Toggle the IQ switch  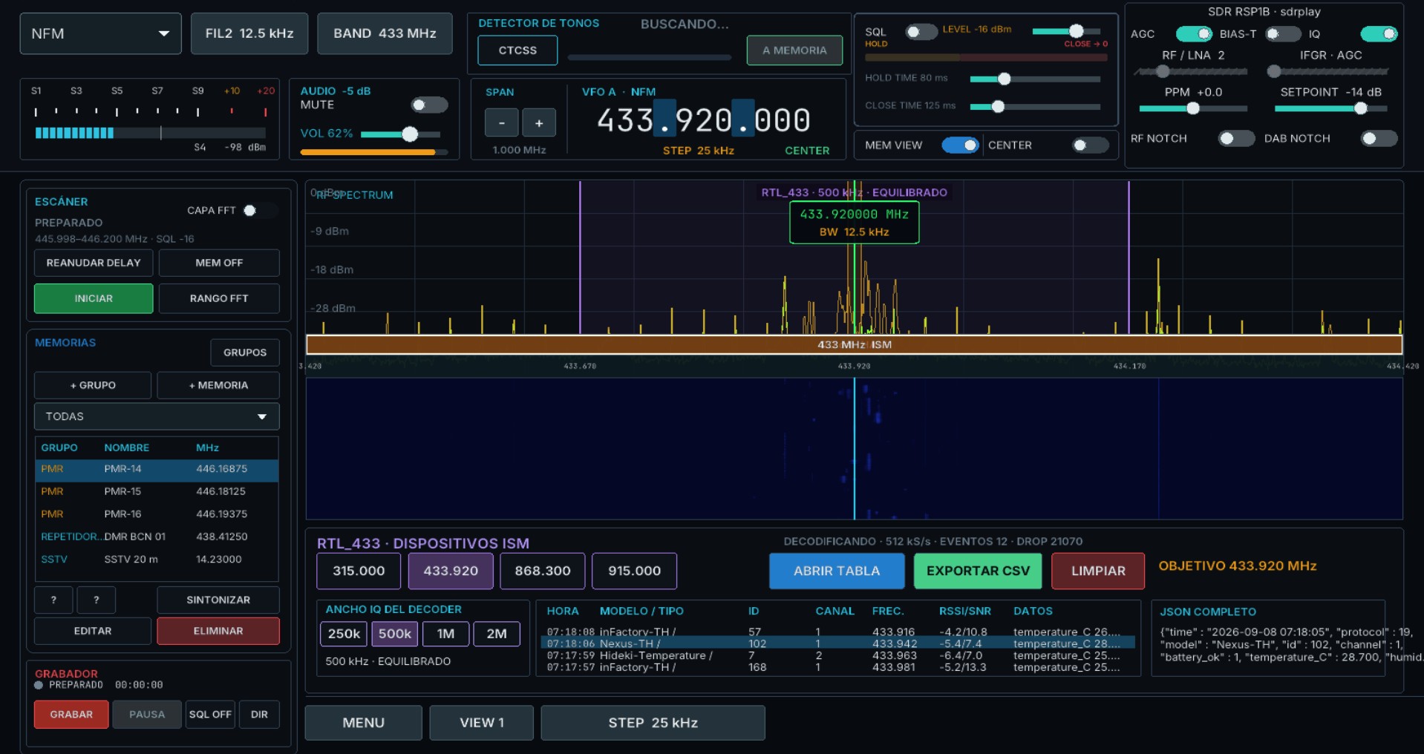(x=1379, y=34)
